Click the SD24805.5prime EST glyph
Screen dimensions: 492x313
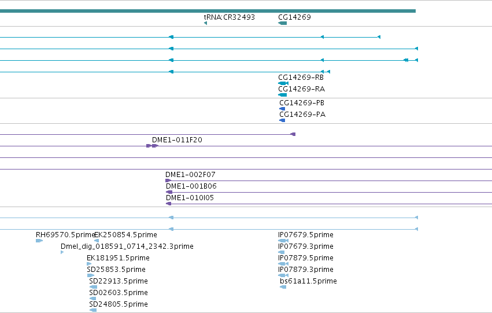pos(93,310)
